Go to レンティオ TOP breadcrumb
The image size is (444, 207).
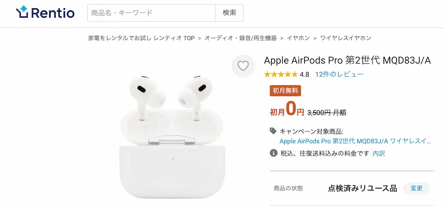[x=141, y=38]
